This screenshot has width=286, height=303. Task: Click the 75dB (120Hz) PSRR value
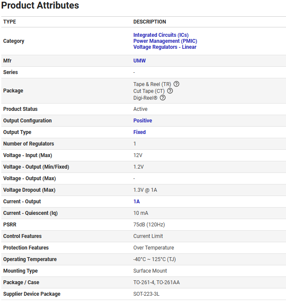coord(149,225)
